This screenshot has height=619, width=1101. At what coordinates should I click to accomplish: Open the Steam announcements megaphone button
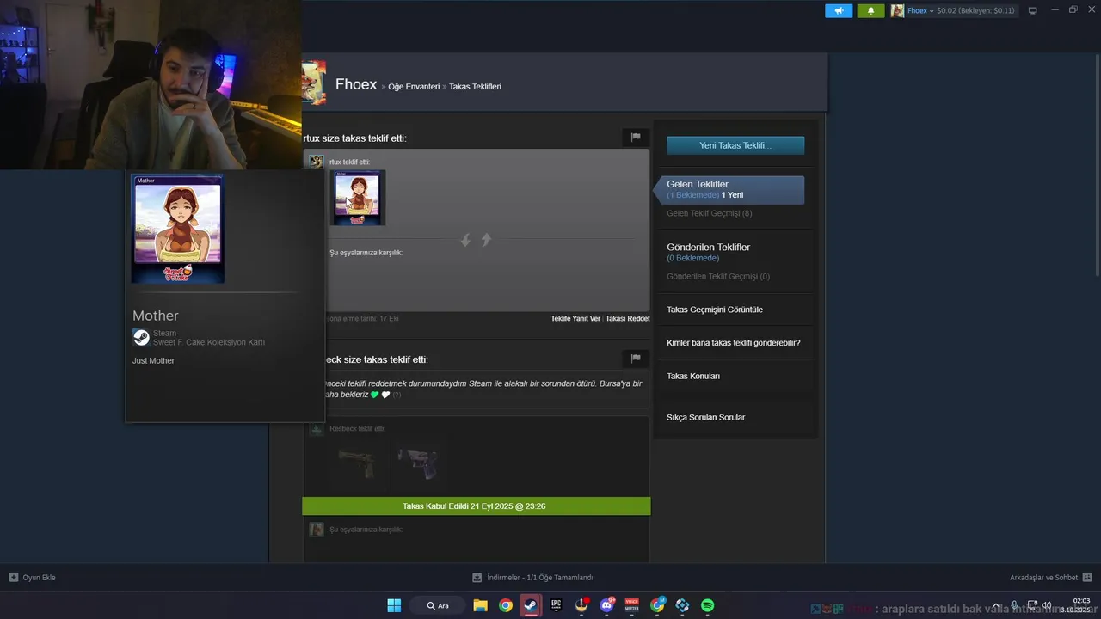point(839,11)
